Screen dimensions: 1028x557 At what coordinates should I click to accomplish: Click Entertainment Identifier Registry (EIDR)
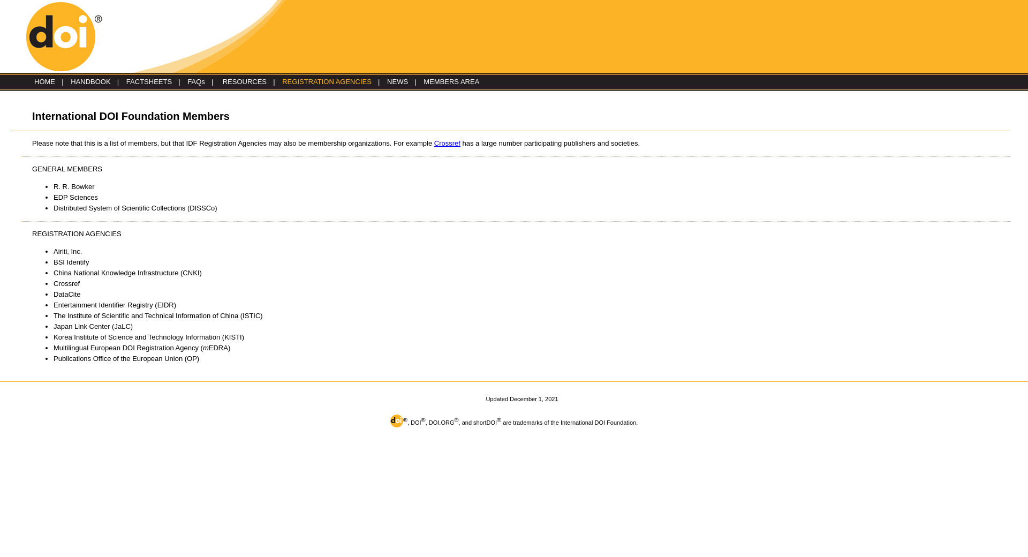point(115,305)
